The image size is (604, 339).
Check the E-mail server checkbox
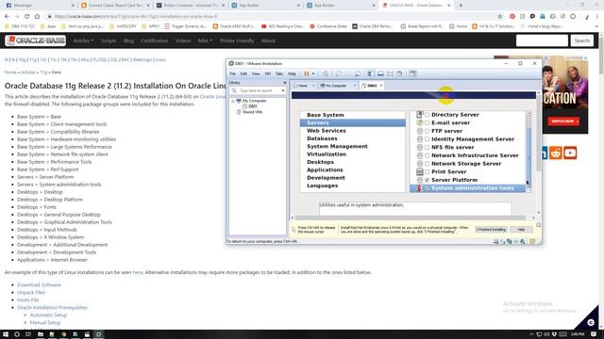tap(427, 123)
